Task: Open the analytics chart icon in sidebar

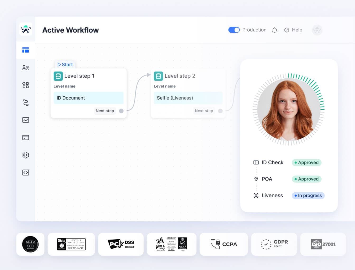Action: (26, 120)
